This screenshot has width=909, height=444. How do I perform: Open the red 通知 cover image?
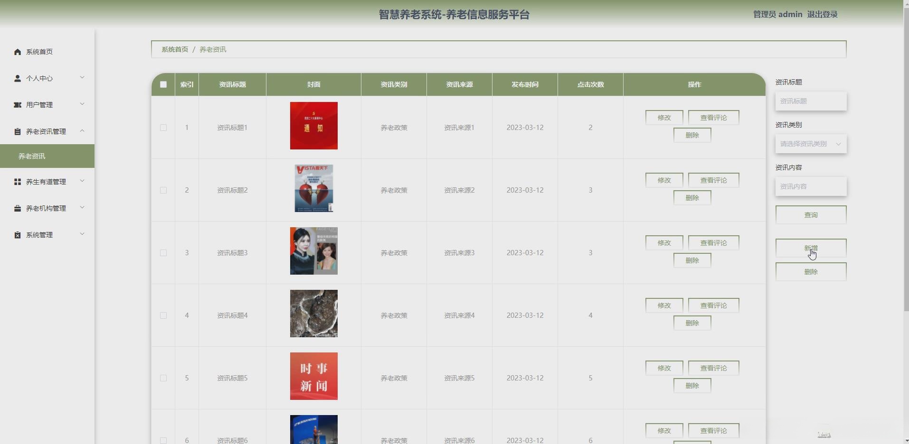(x=314, y=126)
